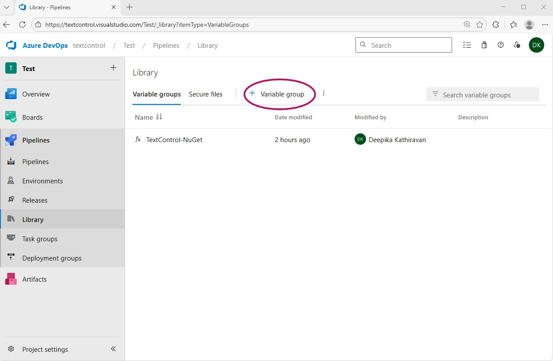Open the Help question mark icon

pyautogui.click(x=500, y=45)
